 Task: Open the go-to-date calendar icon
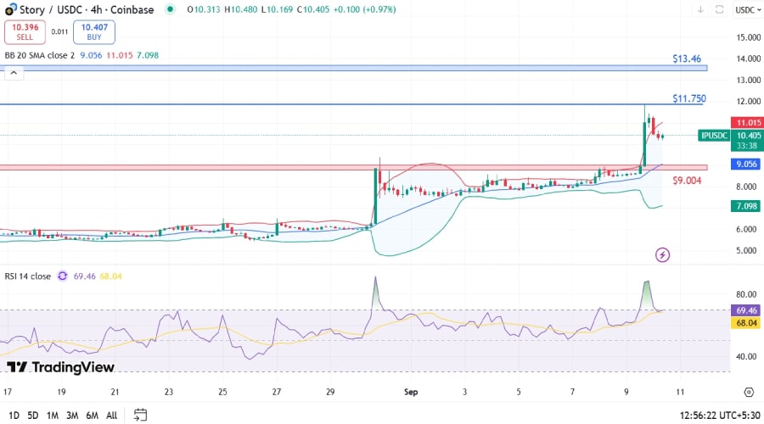(140, 415)
